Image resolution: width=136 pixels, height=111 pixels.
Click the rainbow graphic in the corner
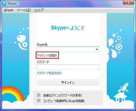[x=13, y=94]
